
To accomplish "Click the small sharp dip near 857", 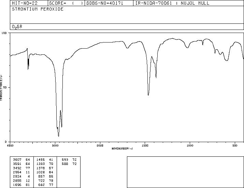I will click(203, 45).
